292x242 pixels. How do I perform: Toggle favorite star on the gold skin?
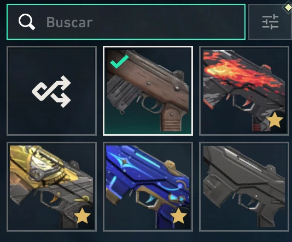[82, 216]
